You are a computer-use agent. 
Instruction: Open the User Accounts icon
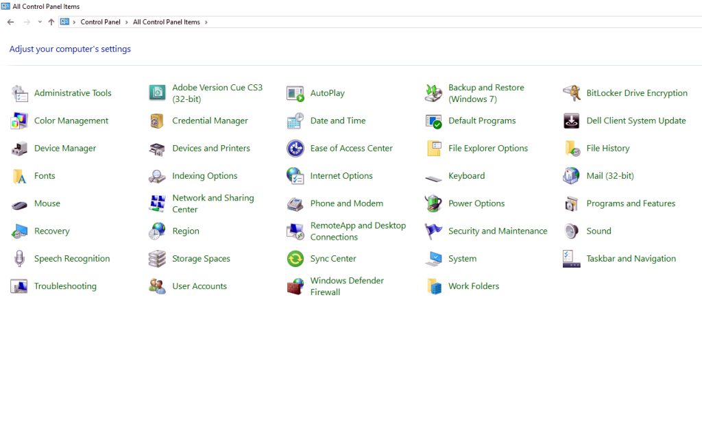click(x=157, y=286)
